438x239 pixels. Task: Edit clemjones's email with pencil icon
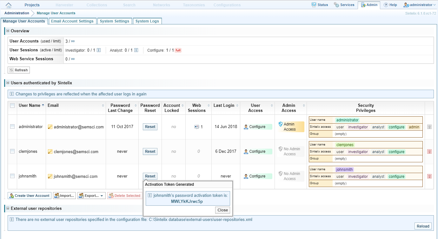click(x=50, y=152)
